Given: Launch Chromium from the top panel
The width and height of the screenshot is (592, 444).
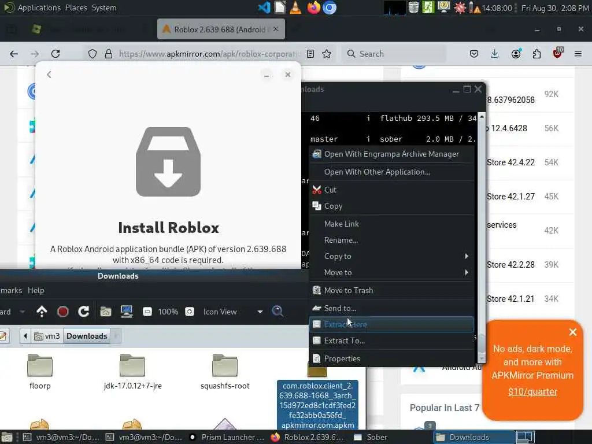Looking at the screenshot, I should (329, 8).
